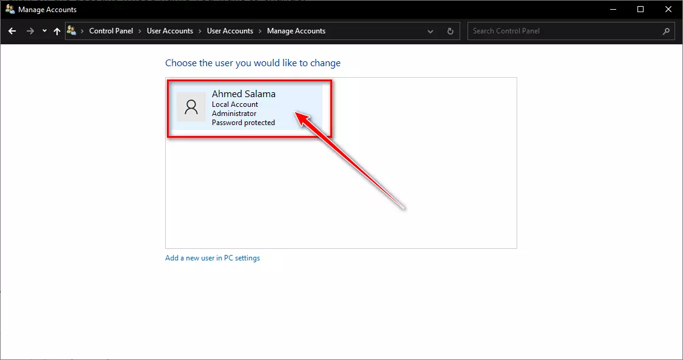Viewport: 683px width, 360px height.
Task: Select the Ahmed Salama account avatar
Action: point(191,107)
